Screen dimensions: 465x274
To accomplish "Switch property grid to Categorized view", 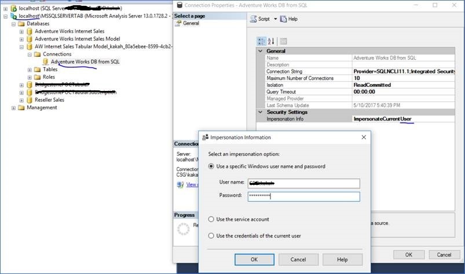I will point(261,41).
